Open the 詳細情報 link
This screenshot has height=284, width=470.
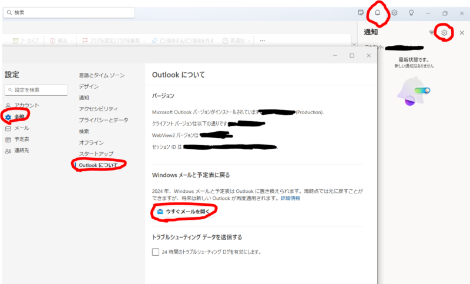coord(290,198)
